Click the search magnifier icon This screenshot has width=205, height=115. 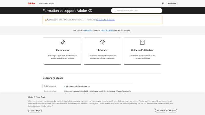pos(115,11)
